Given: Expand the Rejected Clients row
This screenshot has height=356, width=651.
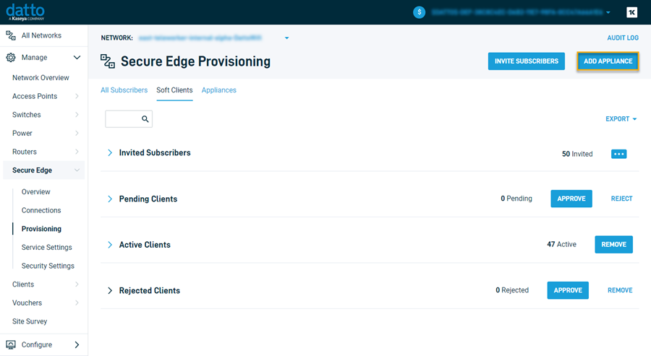Looking at the screenshot, I should pos(110,290).
